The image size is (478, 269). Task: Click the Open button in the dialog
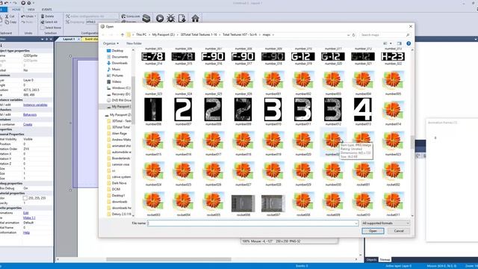pyautogui.click(x=373, y=231)
